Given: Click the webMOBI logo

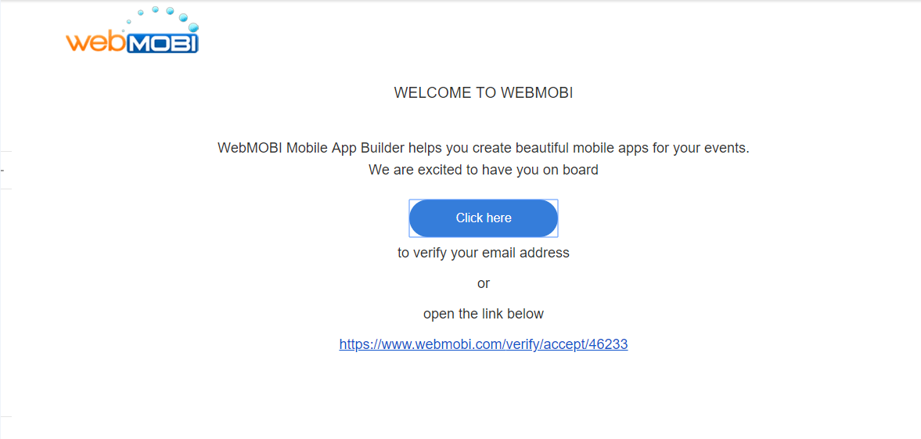Looking at the screenshot, I should 133,31.
